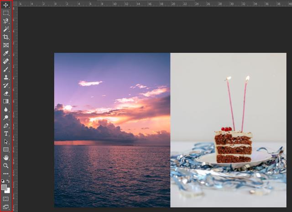Select the Move tool

coord(6,5)
